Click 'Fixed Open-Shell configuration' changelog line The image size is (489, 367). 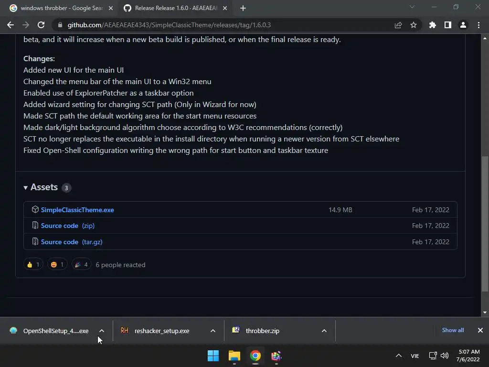click(176, 151)
